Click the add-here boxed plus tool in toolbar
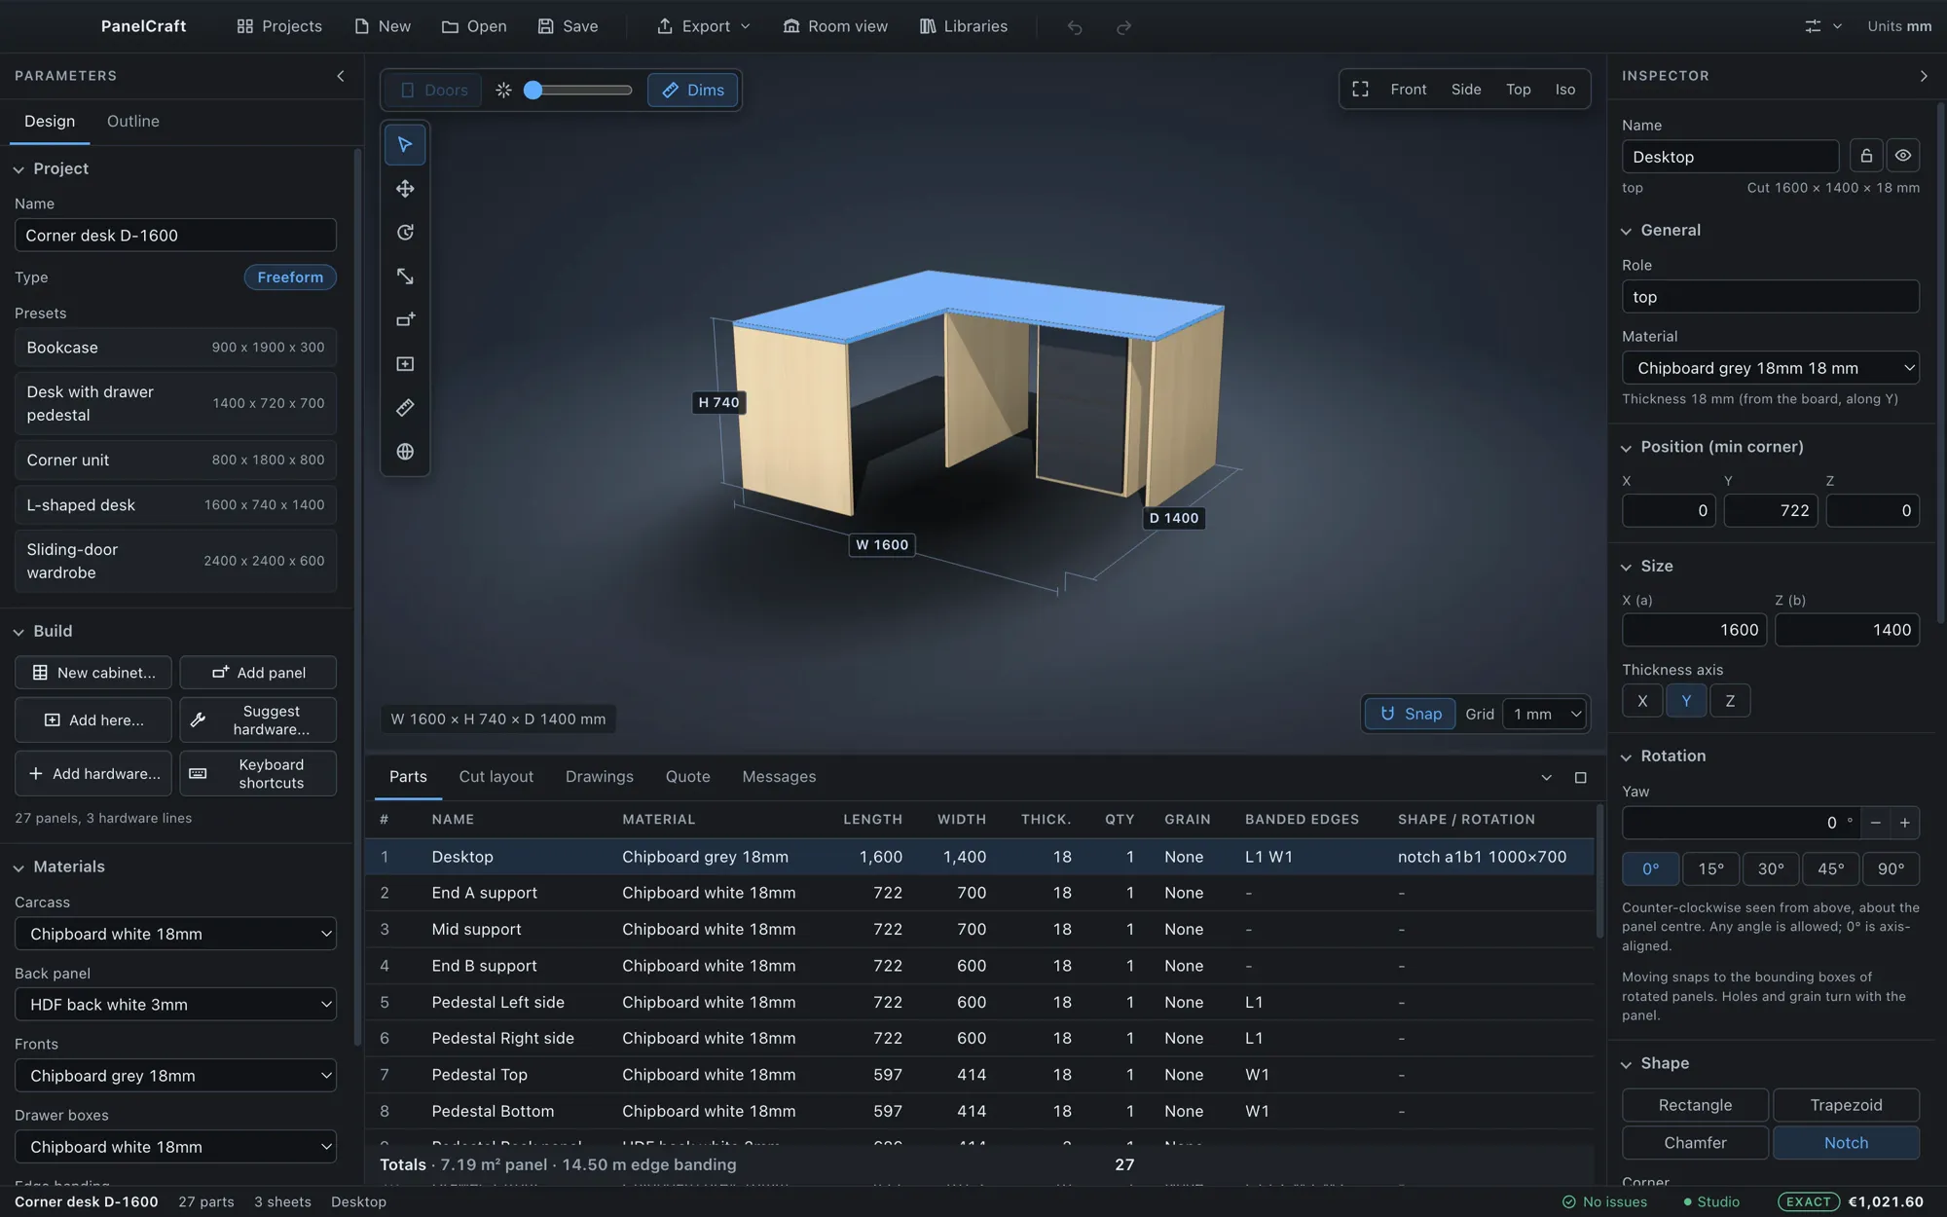 (405, 364)
